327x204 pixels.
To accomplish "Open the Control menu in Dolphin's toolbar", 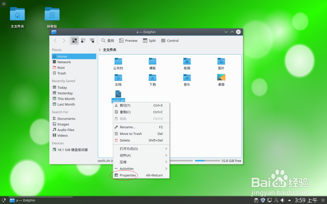I will point(170,40).
